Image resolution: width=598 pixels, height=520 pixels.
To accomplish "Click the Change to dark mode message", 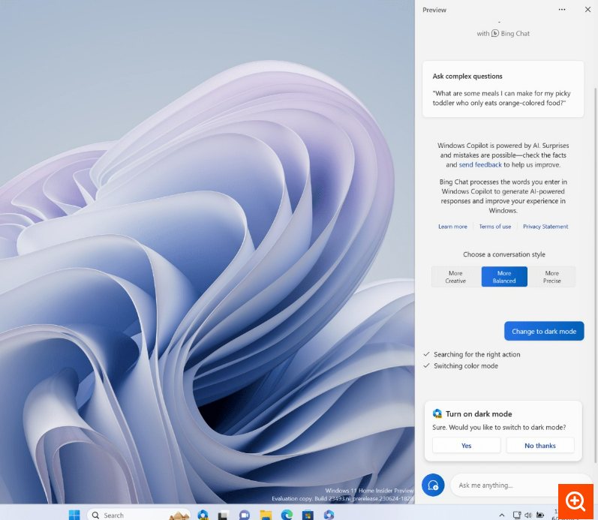I will pos(544,331).
